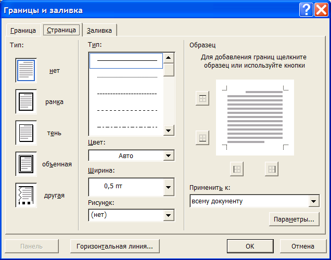Confirm with the OK button

[x=250, y=246]
